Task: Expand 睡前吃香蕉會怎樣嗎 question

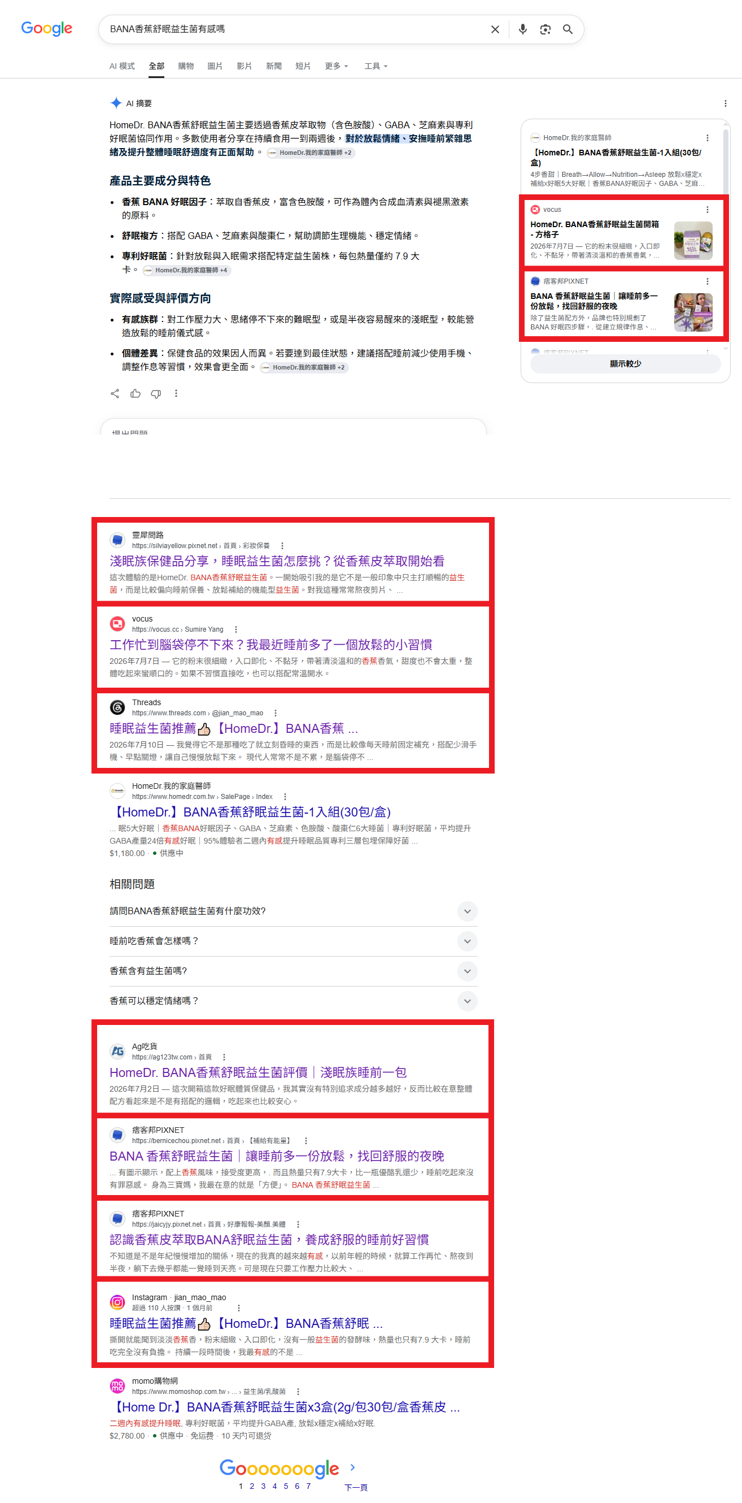Action: (x=294, y=941)
